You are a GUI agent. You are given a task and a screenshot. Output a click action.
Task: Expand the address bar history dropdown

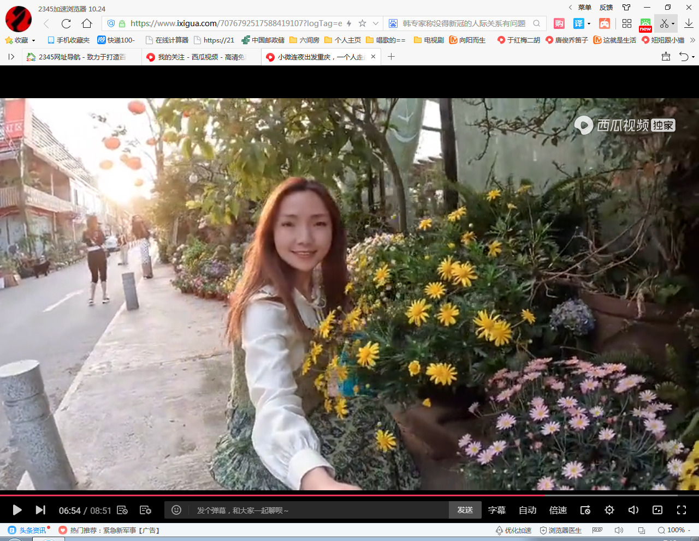coord(376,23)
